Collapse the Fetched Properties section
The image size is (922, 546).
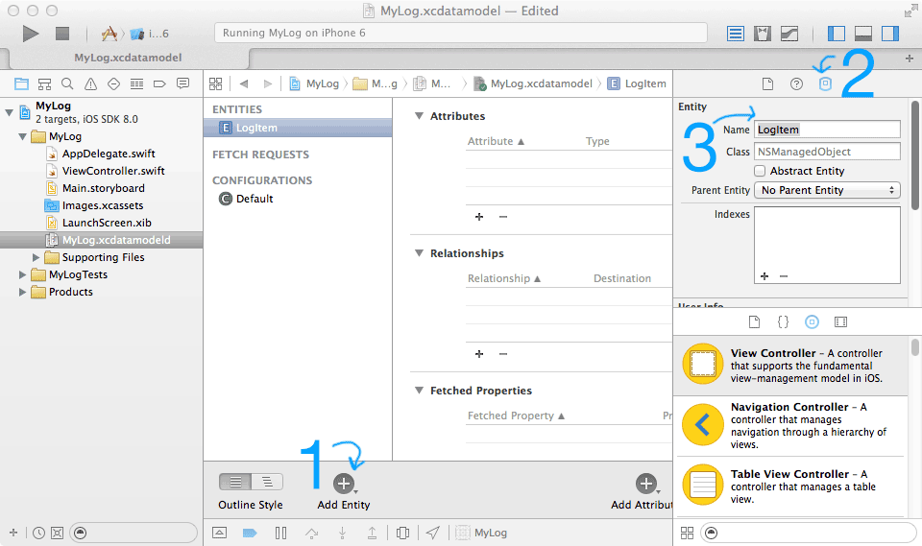pyautogui.click(x=419, y=391)
